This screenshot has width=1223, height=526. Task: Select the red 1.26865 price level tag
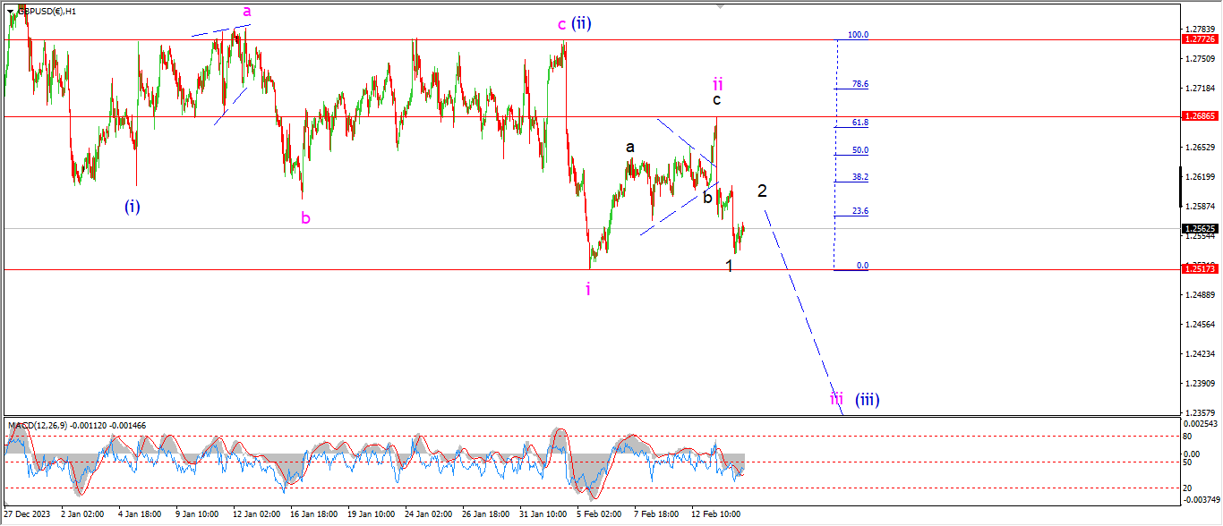1199,116
